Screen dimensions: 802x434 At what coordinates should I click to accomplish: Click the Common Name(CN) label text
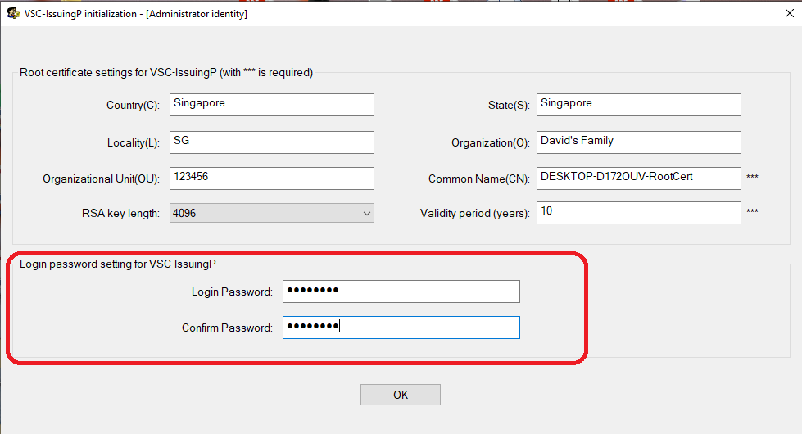[478, 179]
